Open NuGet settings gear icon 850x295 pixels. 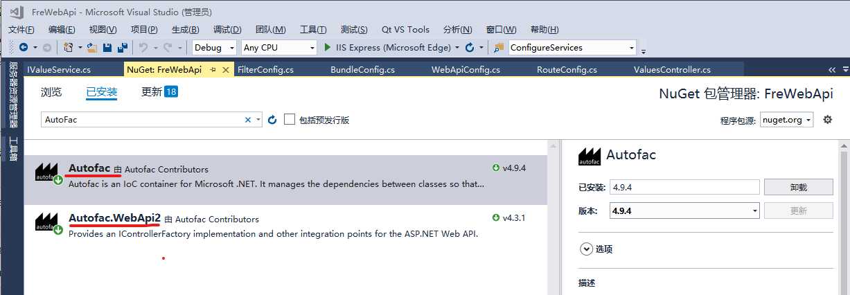(827, 120)
